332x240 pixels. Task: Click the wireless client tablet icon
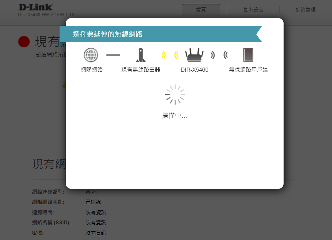coord(248,55)
